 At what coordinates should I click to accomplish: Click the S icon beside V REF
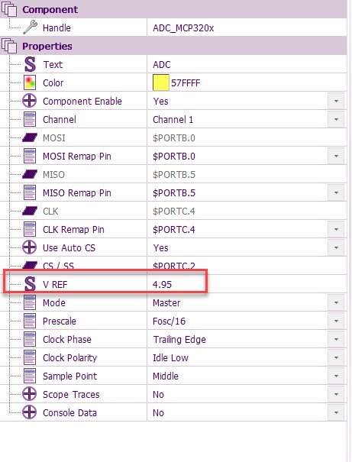pos(30,284)
